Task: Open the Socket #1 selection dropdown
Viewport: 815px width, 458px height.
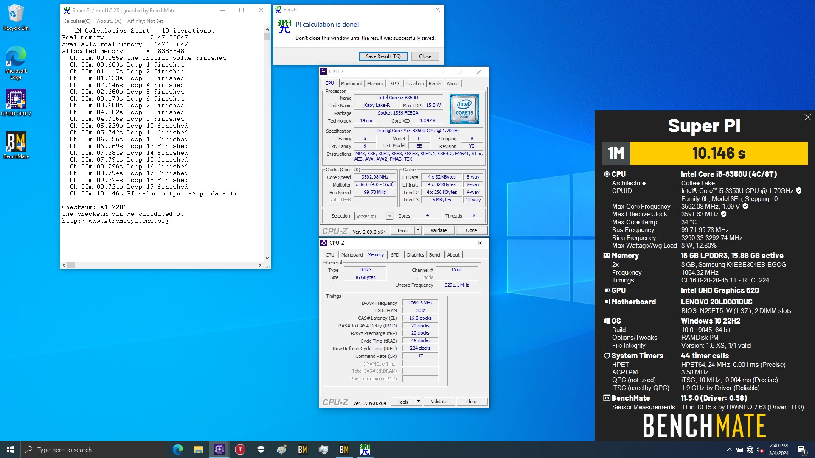Action: [x=374, y=216]
